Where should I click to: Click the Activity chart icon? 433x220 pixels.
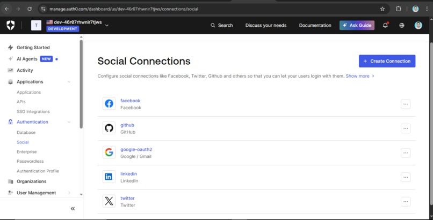(11, 71)
